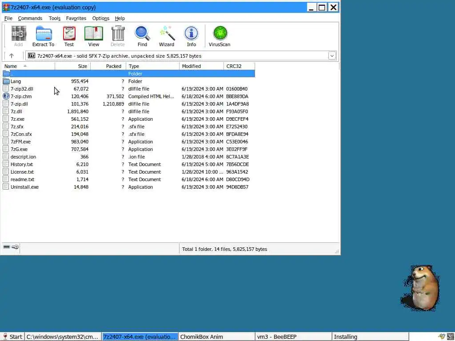Open the Tools menu

55,18
